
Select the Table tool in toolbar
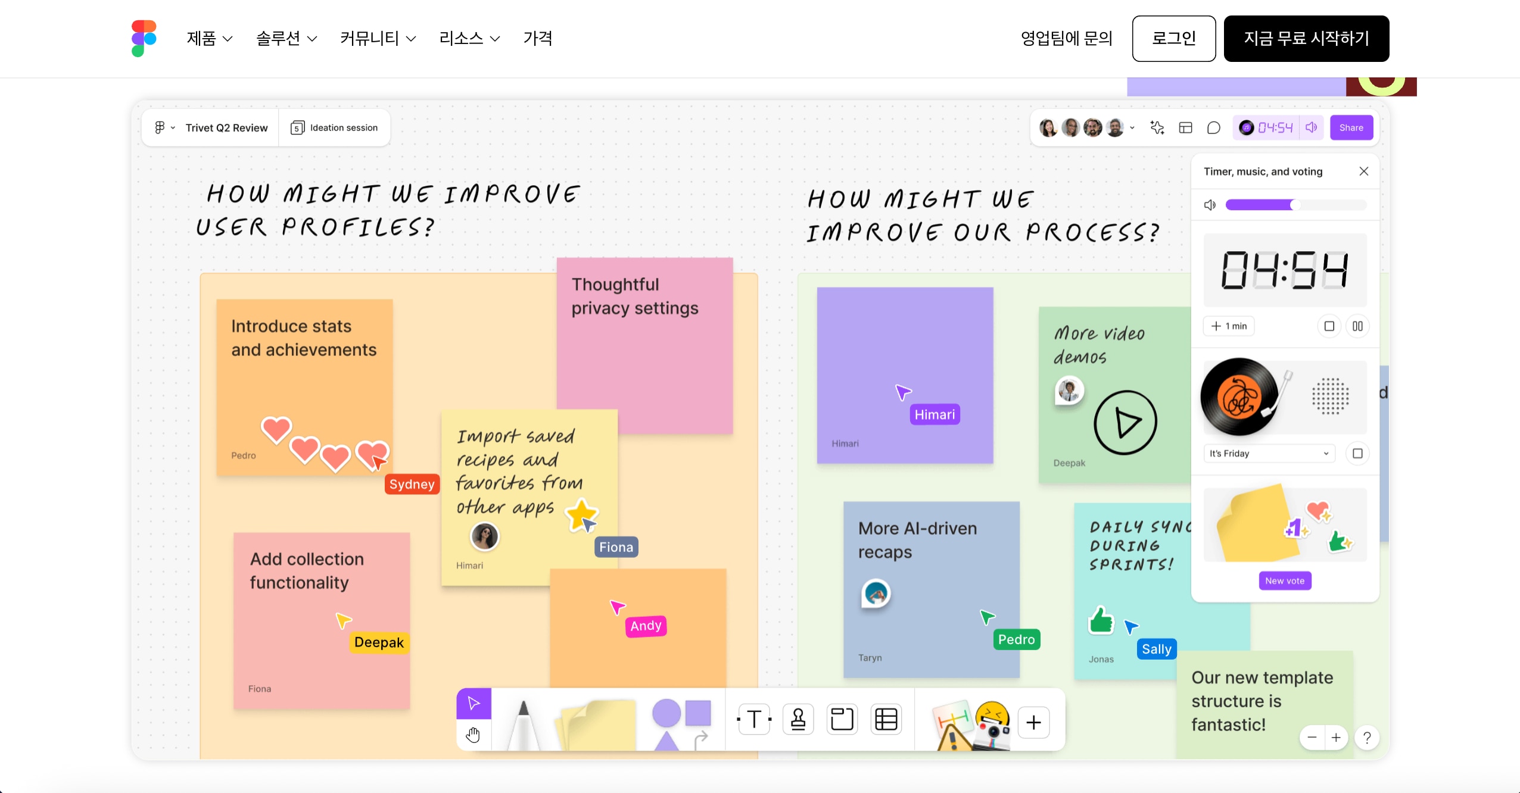(x=886, y=719)
